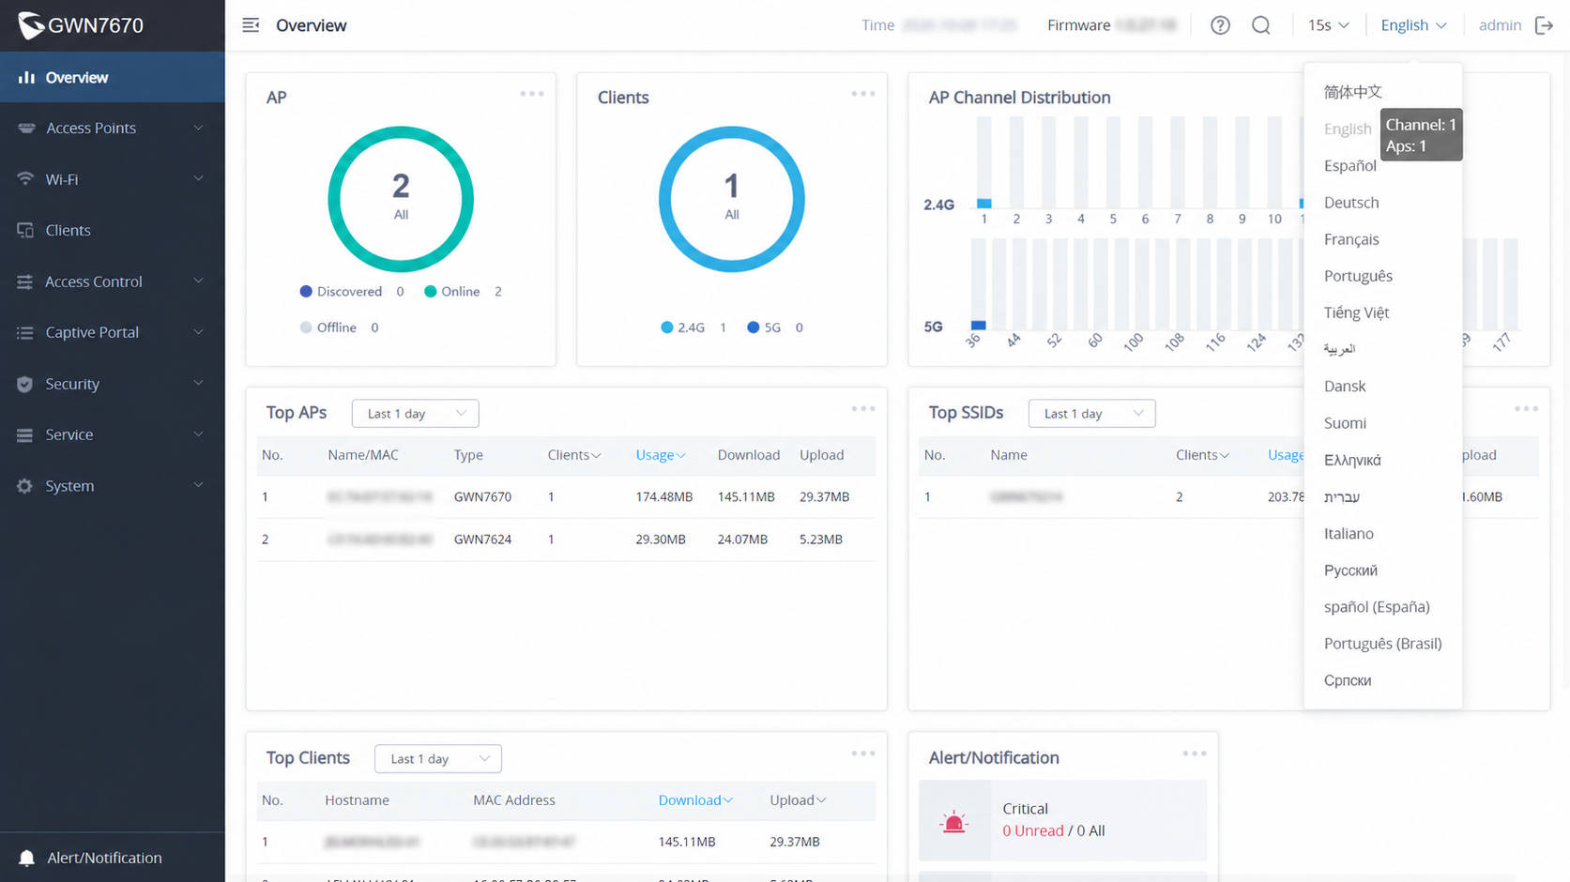1570x882 pixels.
Task: Click the Grandstream GWN7670 logo
Action: (x=81, y=25)
